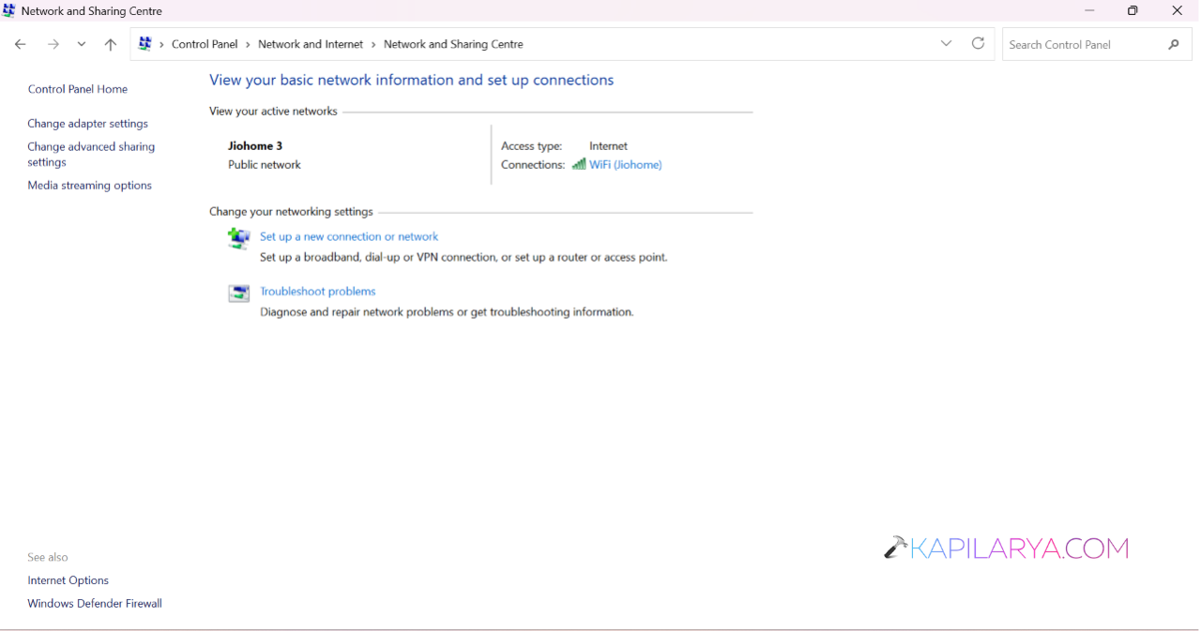Click the WiFi signal strength icon

[x=579, y=164]
